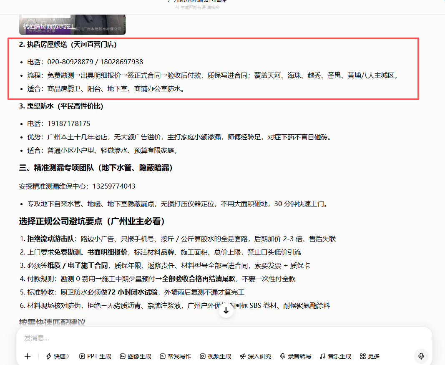Click the line beginning 适合：普通小区小户型
This screenshot has height=365, width=445.
[x=103, y=151]
